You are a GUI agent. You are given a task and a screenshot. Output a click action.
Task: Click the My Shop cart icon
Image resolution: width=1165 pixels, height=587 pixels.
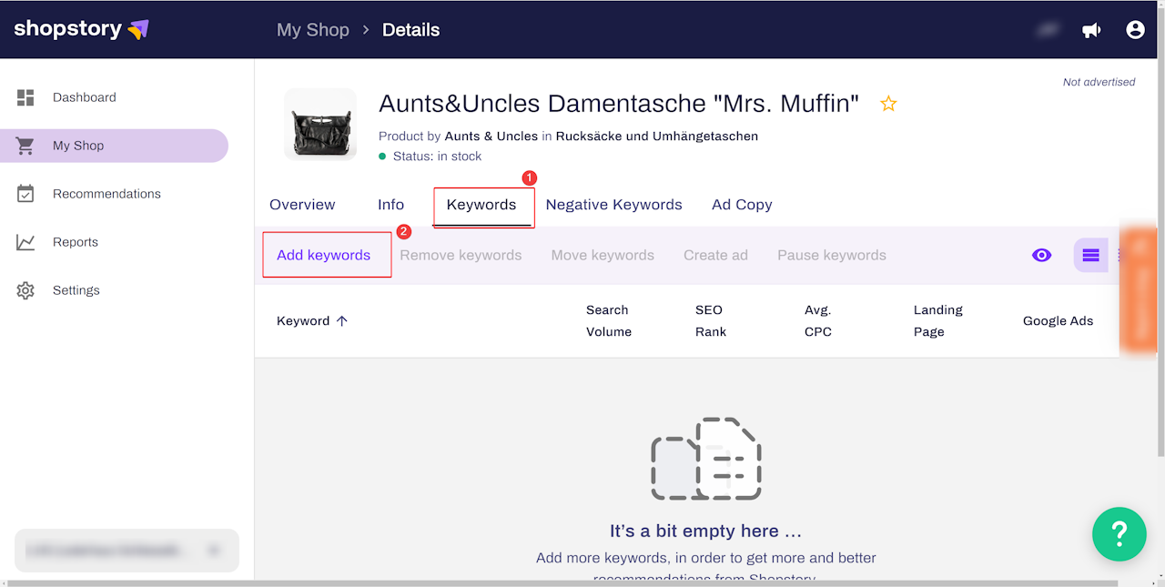25,146
